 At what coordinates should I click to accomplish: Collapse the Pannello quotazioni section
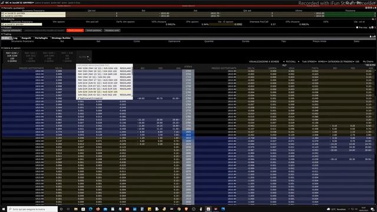click(2, 8)
